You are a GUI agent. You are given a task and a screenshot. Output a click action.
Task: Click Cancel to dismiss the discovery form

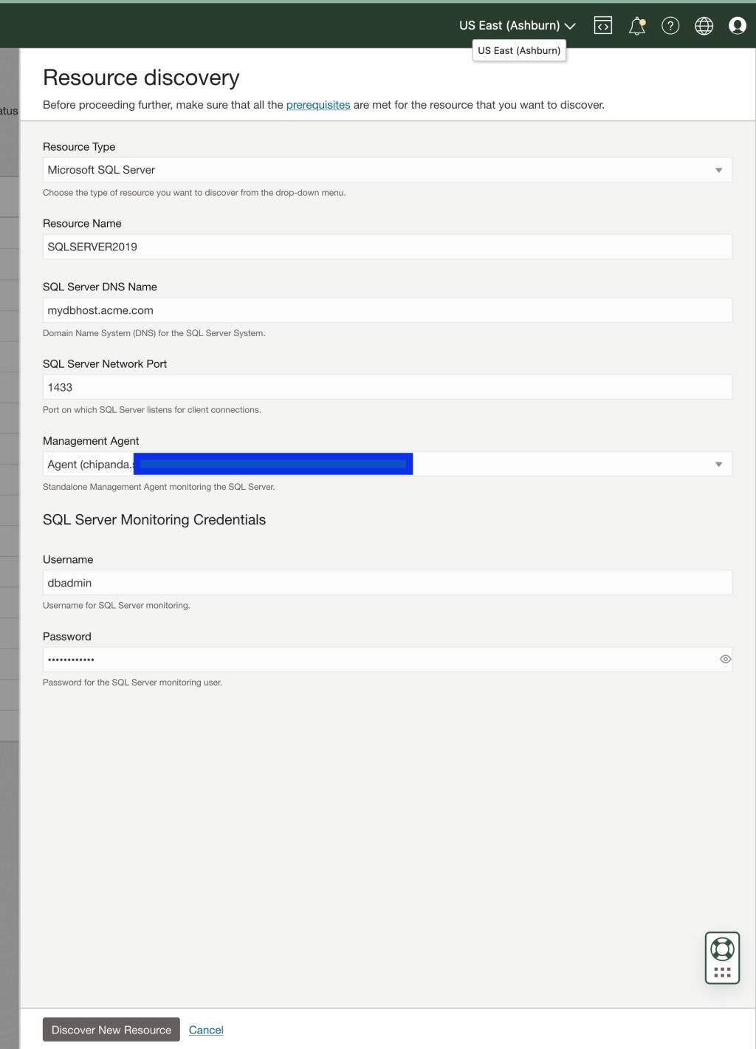[206, 1029]
